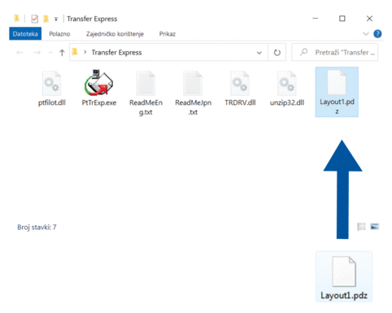Click the New folder quick access icon

coord(46,19)
